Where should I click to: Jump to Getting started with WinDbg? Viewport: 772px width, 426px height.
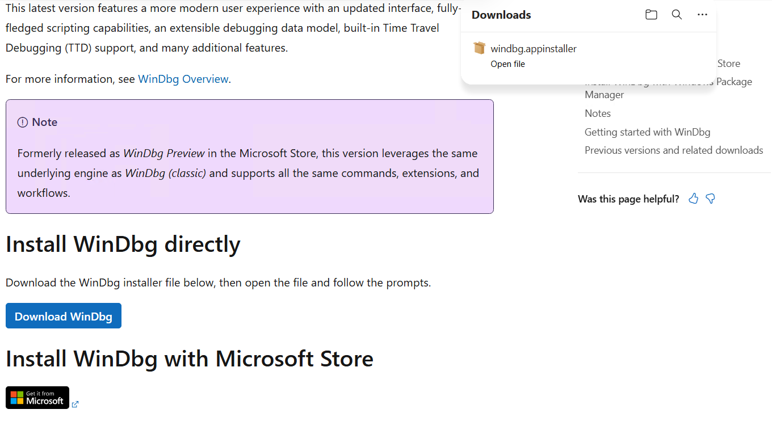click(x=647, y=132)
